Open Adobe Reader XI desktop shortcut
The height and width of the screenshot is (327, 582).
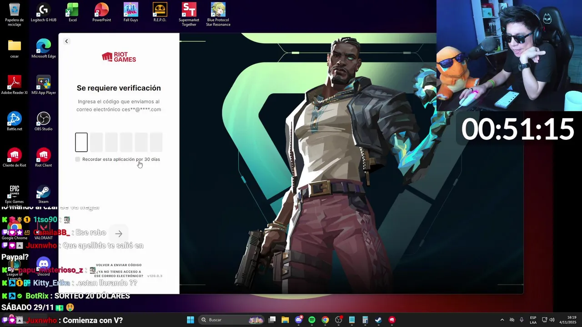pos(15,85)
